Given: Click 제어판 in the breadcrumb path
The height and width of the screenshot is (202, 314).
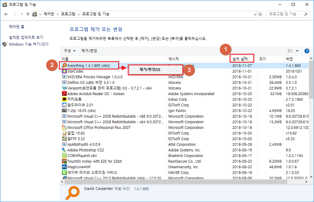Looking at the screenshot, I should 49,14.
